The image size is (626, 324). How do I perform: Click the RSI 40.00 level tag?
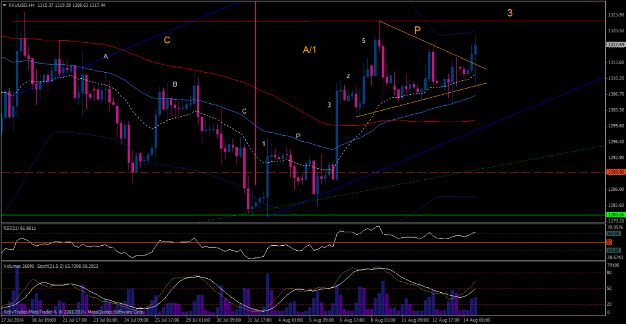[x=615, y=250]
